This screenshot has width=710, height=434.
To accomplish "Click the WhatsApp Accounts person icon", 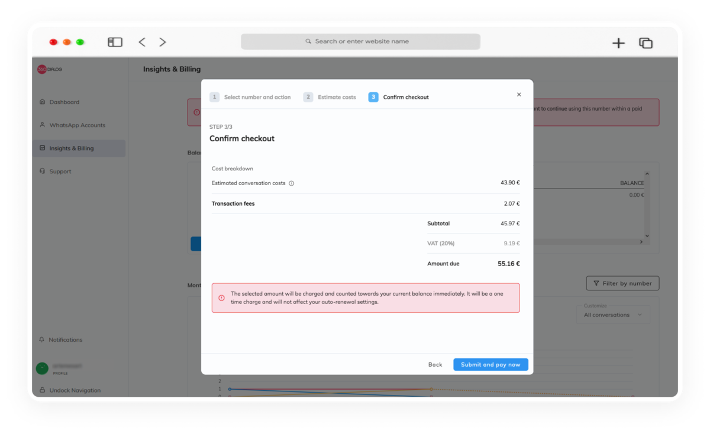I will pyautogui.click(x=42, y=125).
